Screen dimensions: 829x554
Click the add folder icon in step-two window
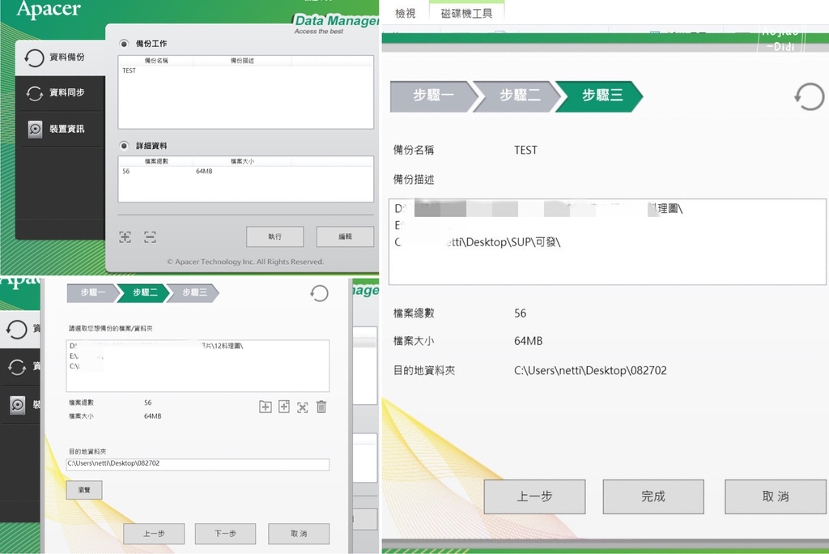(x=266, y=407)
